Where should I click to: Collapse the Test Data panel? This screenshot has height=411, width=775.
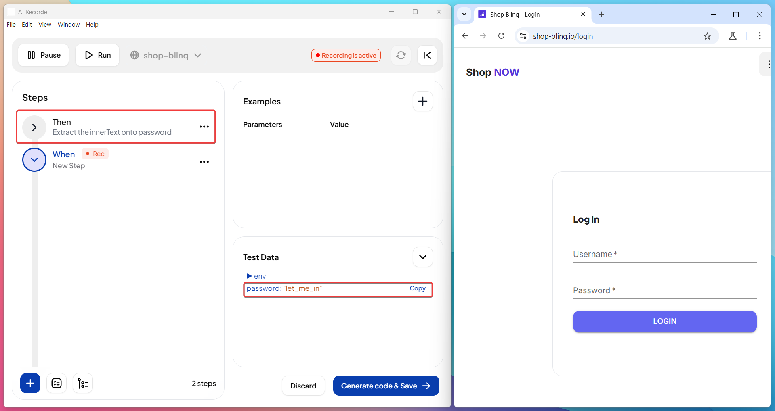(x=422, y=257)
